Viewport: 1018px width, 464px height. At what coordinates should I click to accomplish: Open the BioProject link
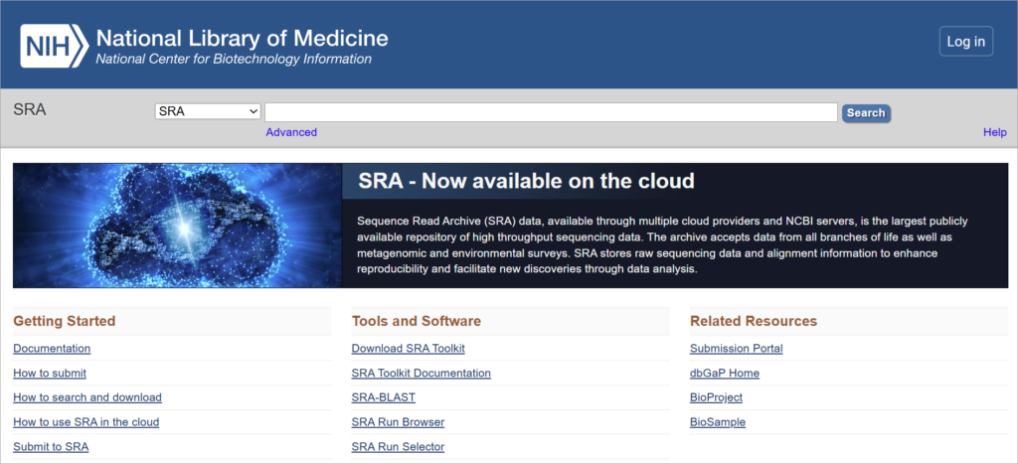point(716,397)
